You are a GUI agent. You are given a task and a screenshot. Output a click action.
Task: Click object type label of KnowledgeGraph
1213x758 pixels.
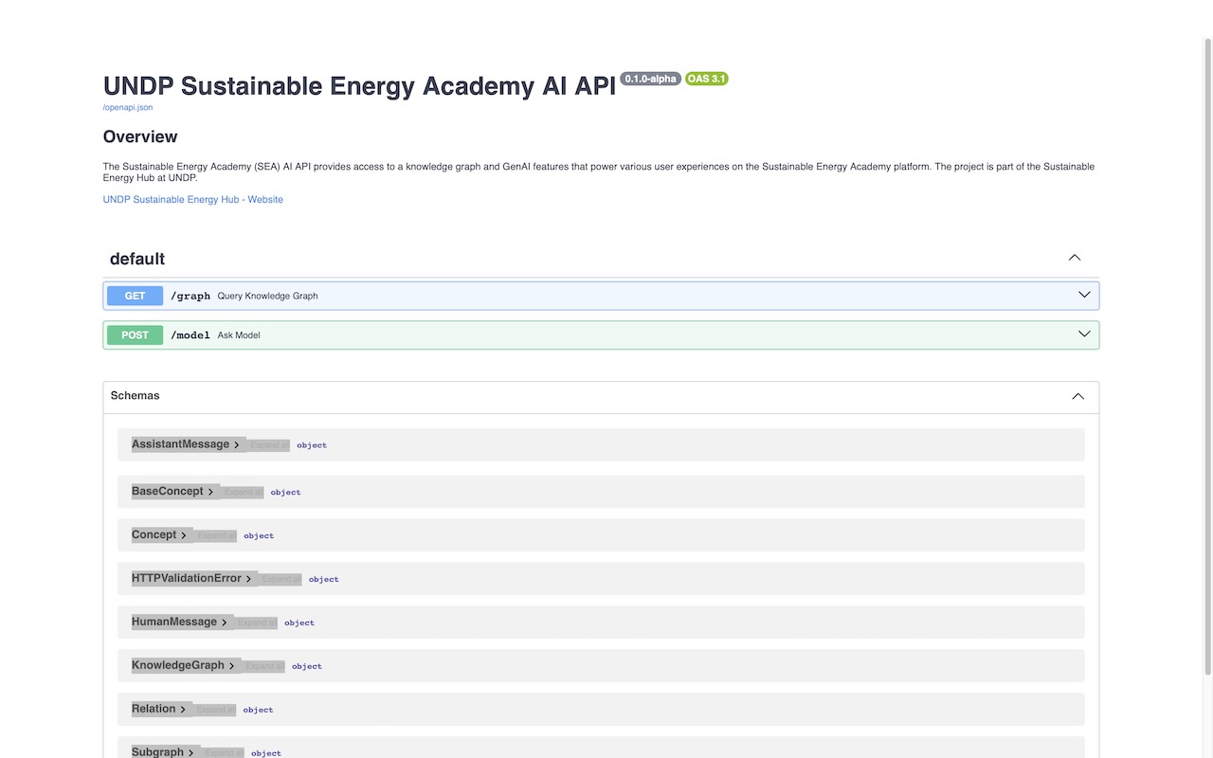(x=307, y=667)
